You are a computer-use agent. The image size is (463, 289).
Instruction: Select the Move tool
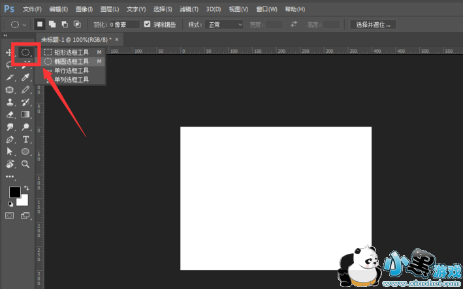tap(10, 52)
